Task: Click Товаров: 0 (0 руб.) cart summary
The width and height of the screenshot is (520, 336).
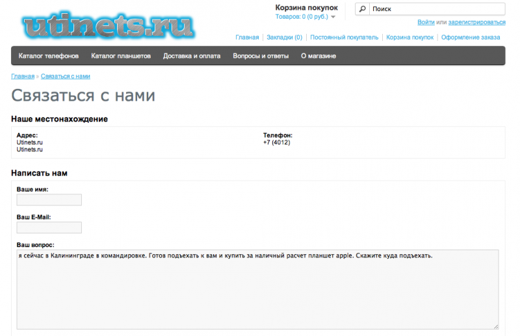Action: pyautogui.click(x=302, y=17)
